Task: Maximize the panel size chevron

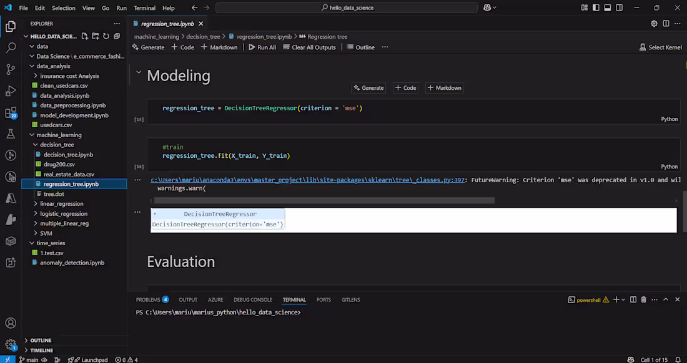Action: [666, 299]
